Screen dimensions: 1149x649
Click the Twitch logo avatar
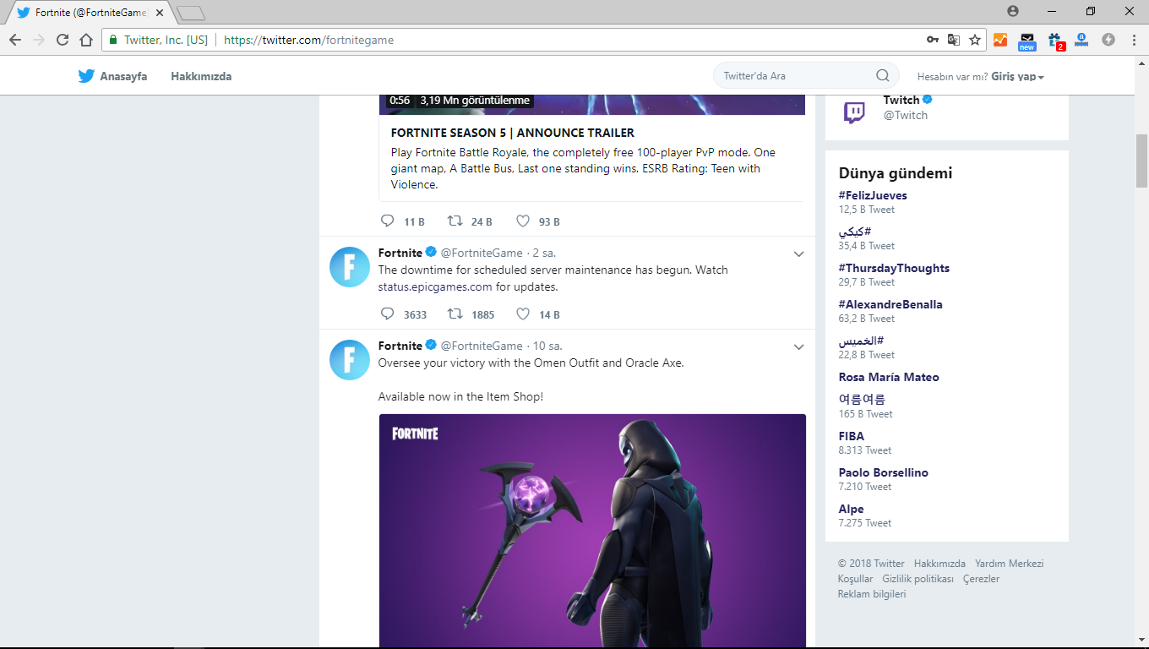[x=854, y=111]
